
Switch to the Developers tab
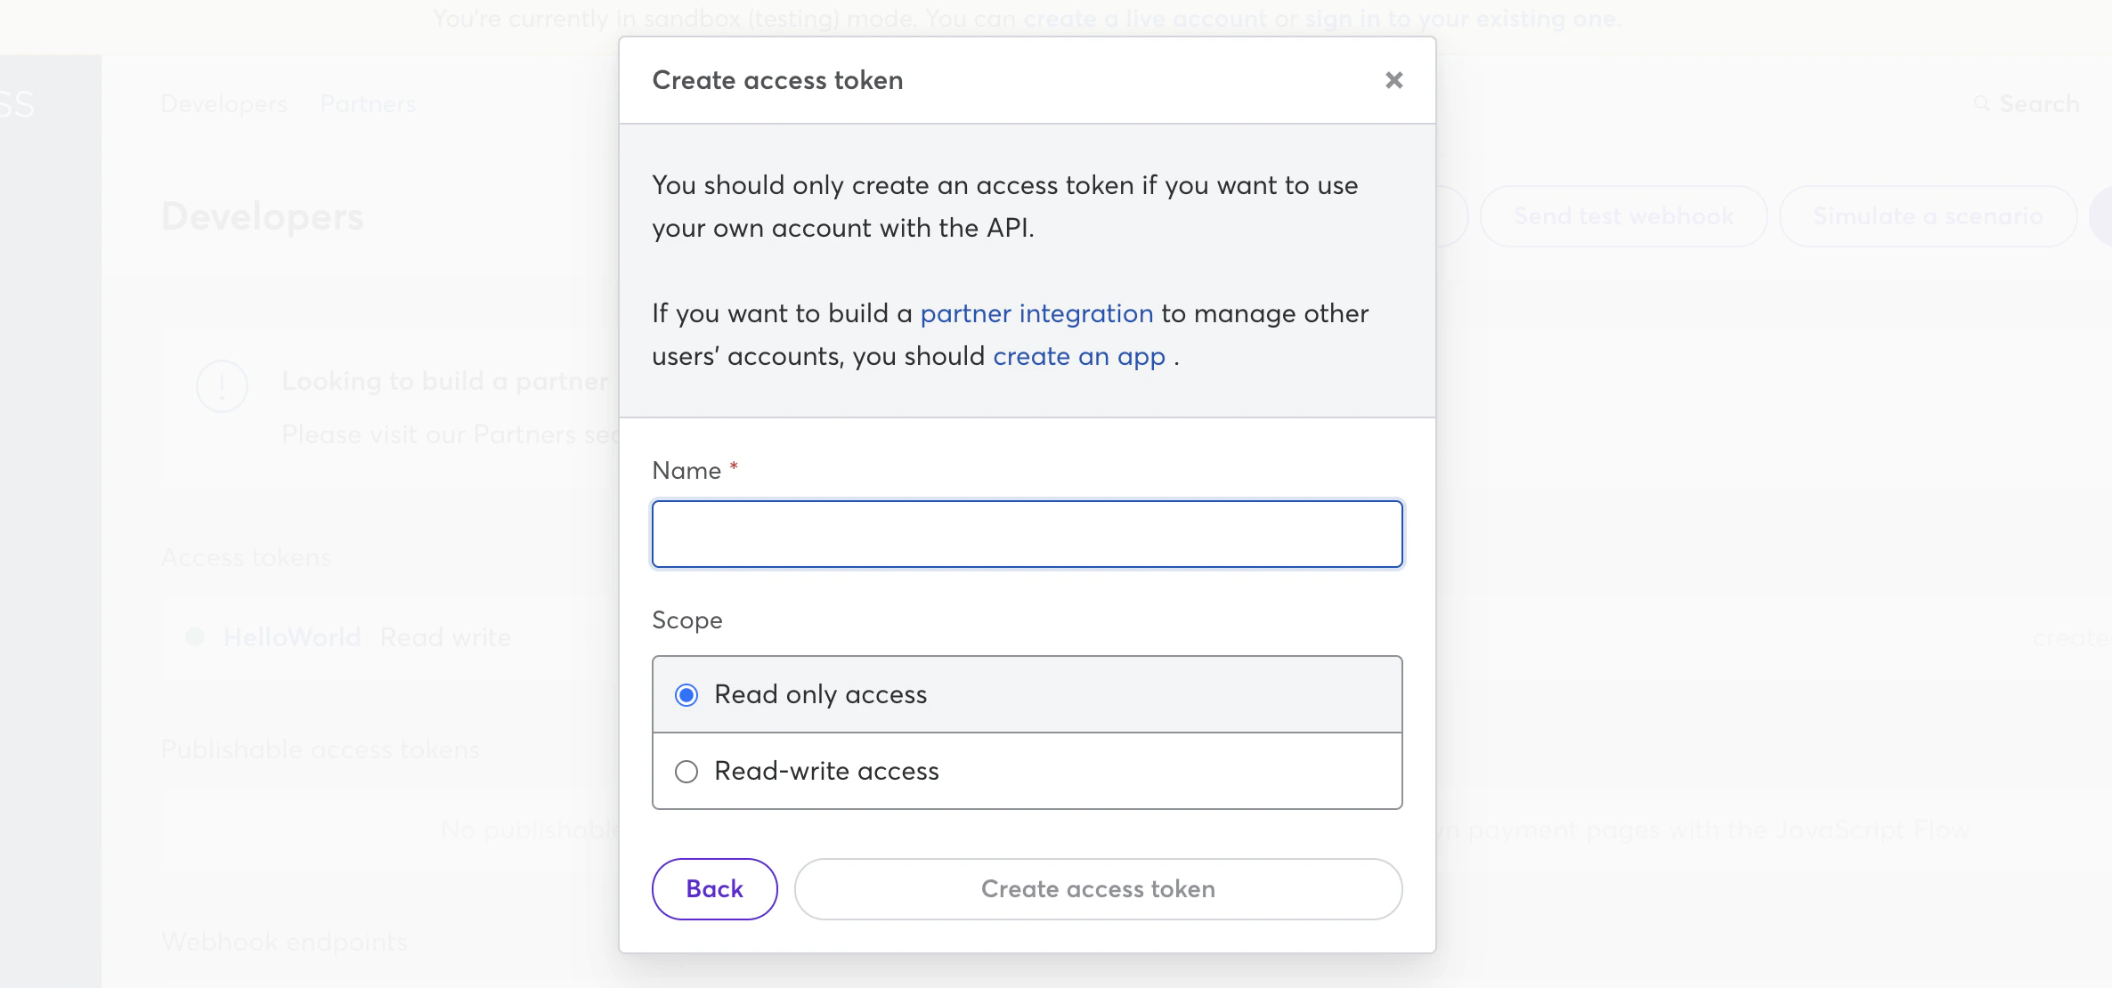(223, 104)
